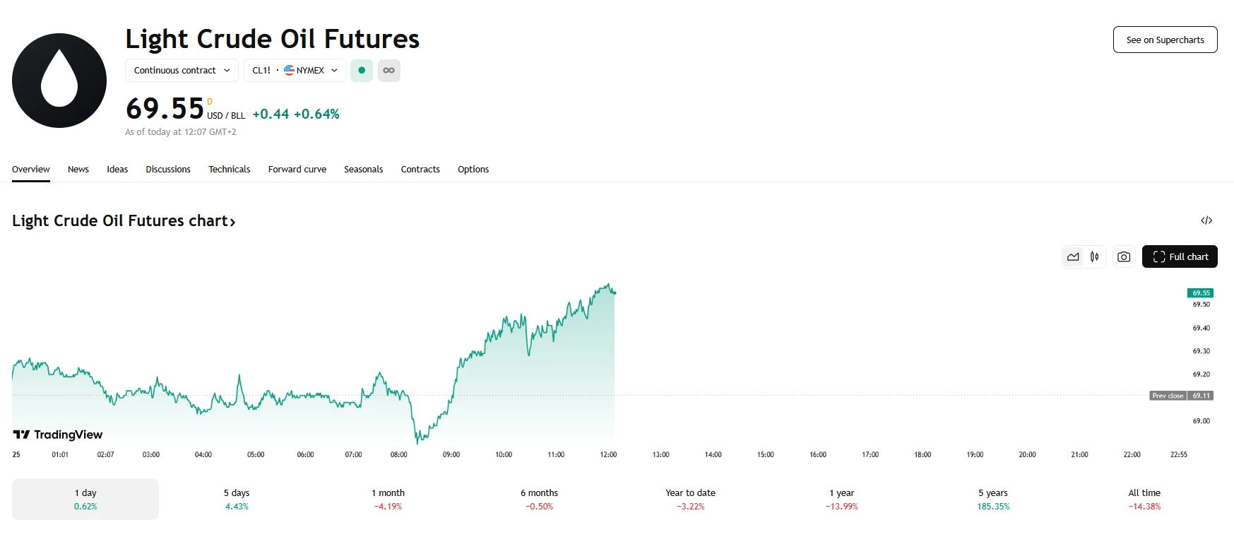Click the 69.00 price axis label
The width and height of the screenshot is (1234, 537).
pos(1202,421)
